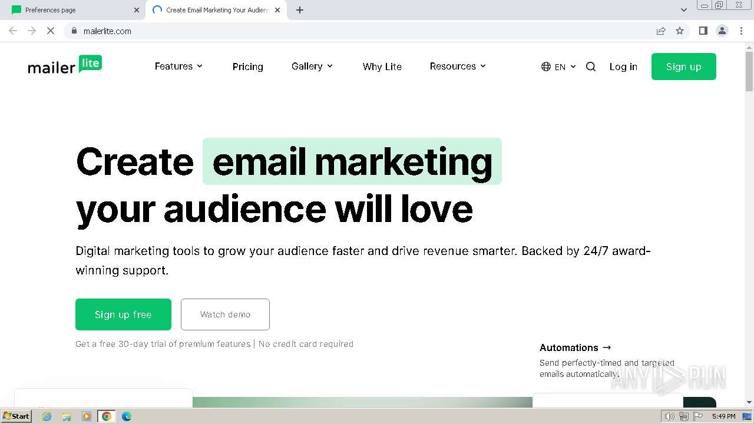
Task: Expand the Features menu
Action: [178, 66]
